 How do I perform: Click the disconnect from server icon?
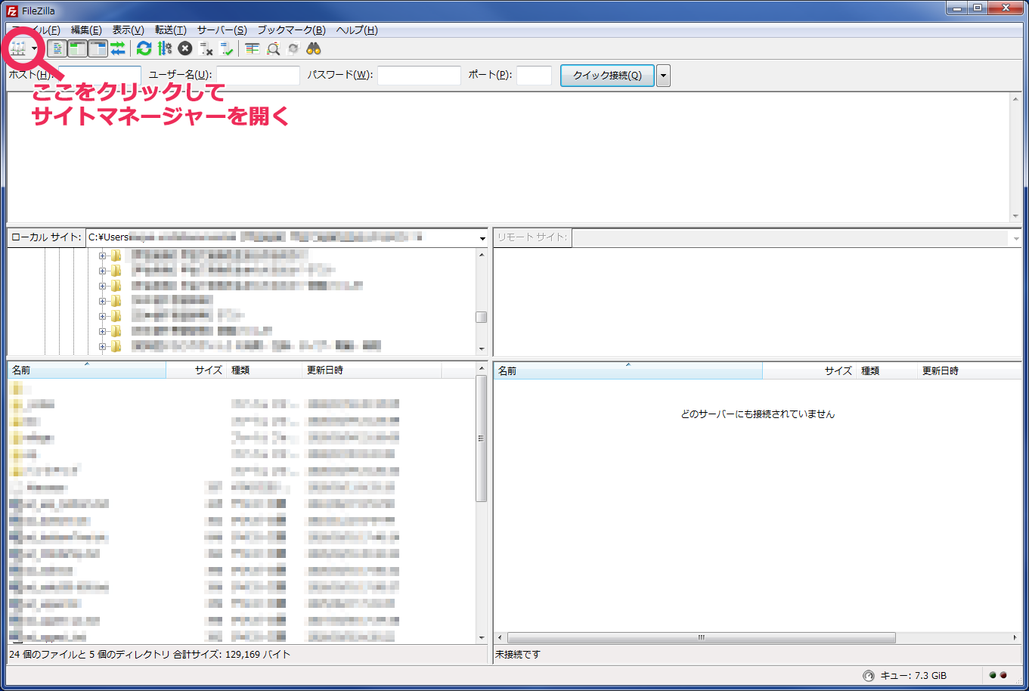206,49
